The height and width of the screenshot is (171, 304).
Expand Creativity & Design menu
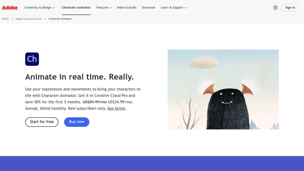click(40, 8)
